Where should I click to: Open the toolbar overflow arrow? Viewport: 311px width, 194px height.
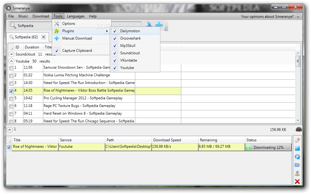point(167,29)
